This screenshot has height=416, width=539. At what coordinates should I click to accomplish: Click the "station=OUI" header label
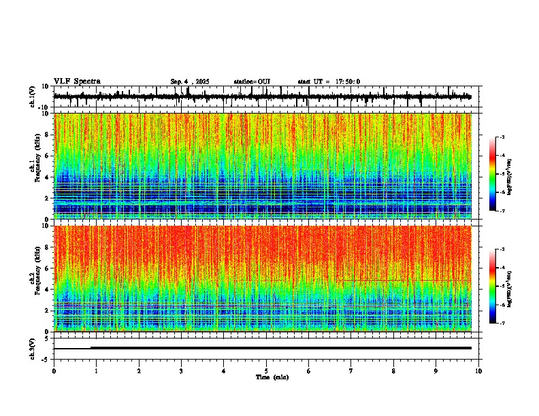[x=252, y=82]
